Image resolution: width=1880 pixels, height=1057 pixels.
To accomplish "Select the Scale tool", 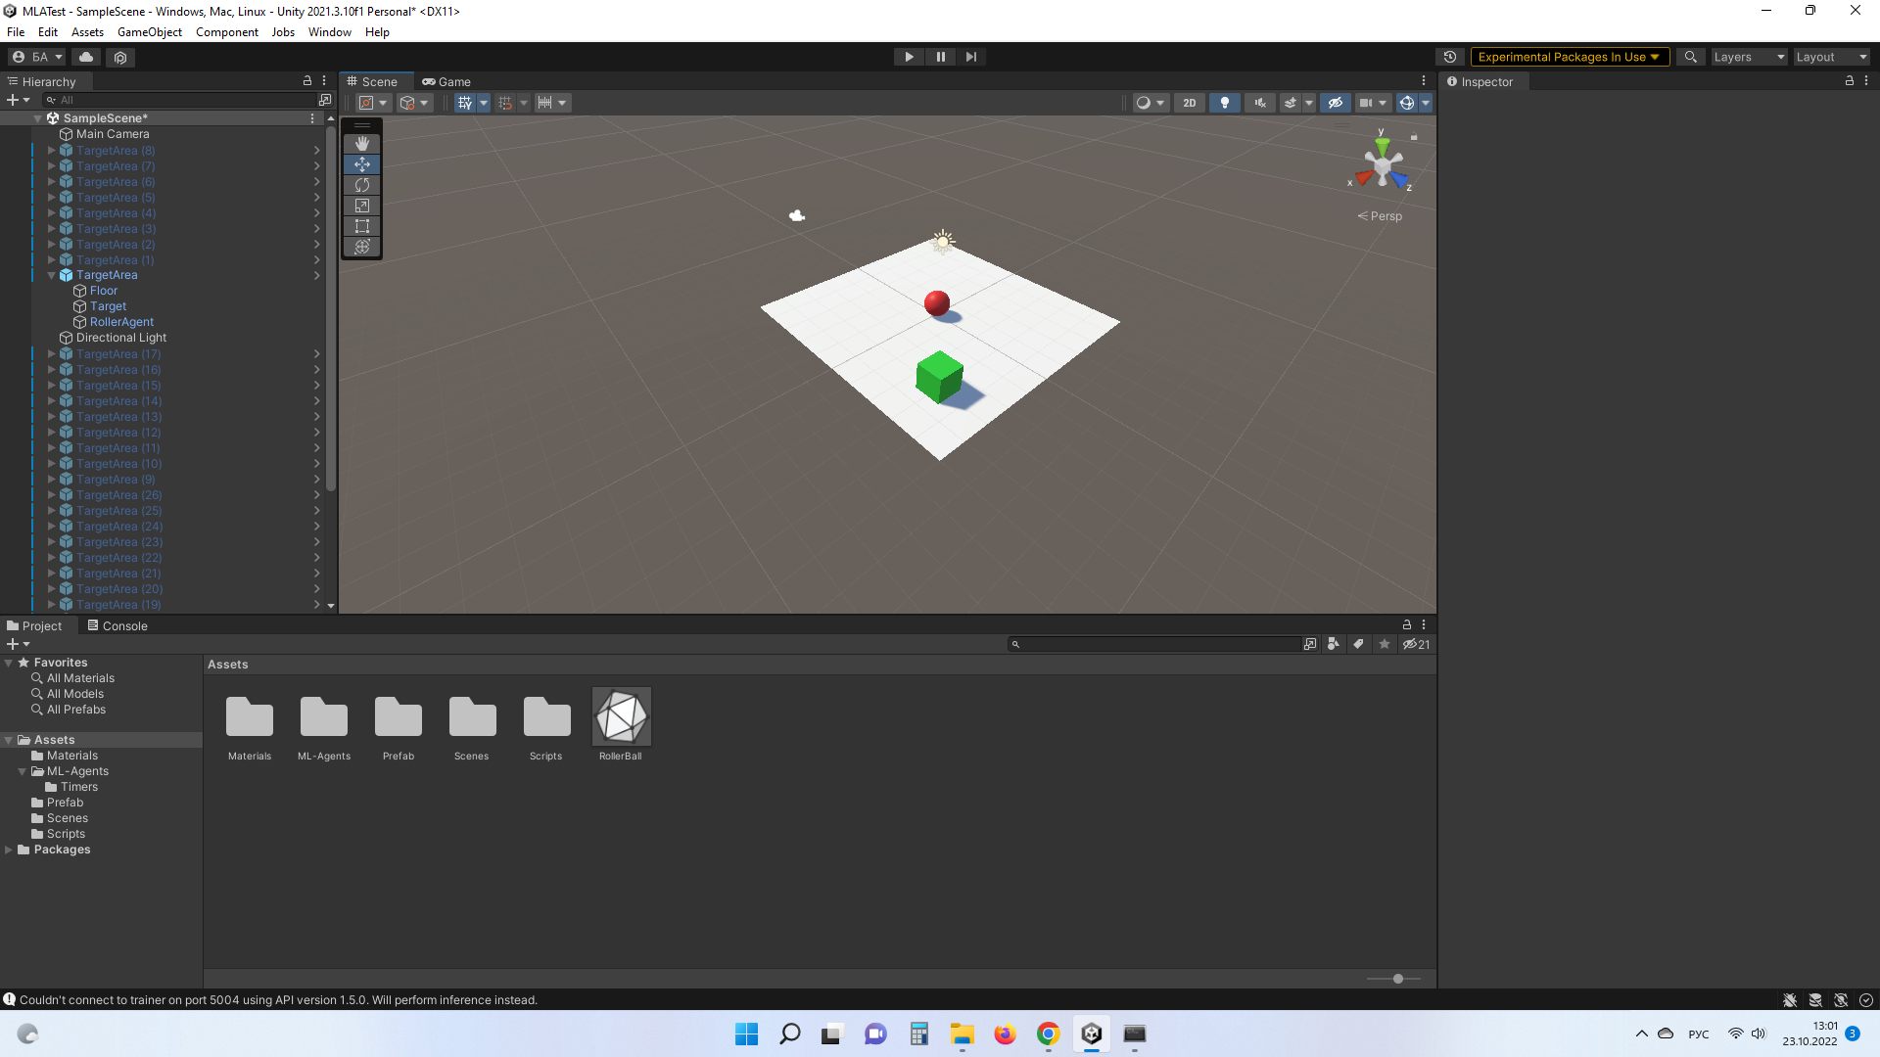I will click(x=362, y=206).
